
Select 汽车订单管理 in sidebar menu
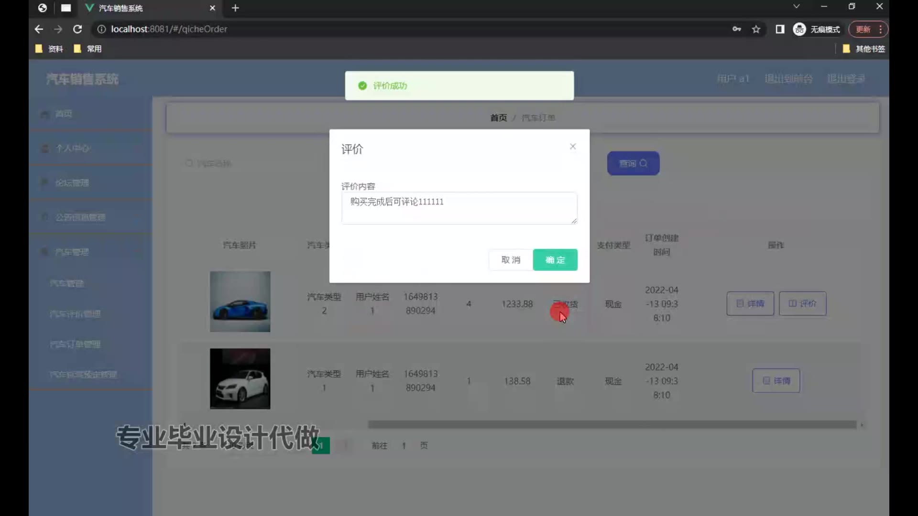pyautogui.click(x=75, y=344)
